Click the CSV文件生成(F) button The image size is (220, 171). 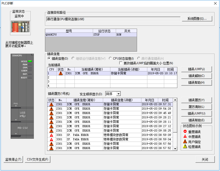click(x=38, y=159)
